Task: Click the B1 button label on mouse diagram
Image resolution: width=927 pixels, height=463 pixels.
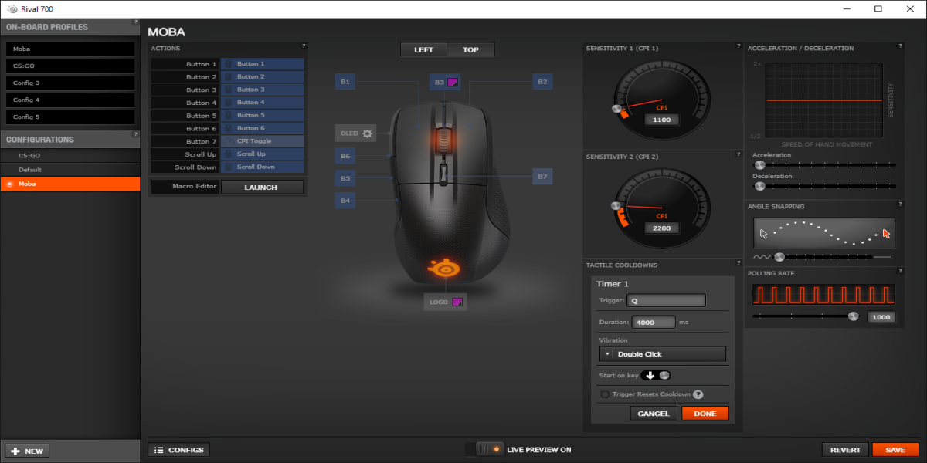Action: pyautogui.click(x=345, y=81)
